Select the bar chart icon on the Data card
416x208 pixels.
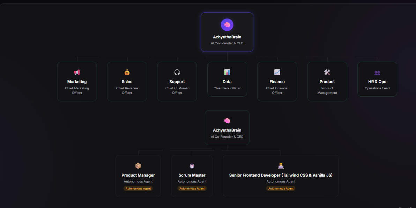pyautogui.click(x=227, y=72)
